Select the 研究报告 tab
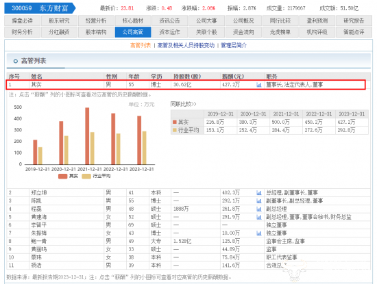 354,21
